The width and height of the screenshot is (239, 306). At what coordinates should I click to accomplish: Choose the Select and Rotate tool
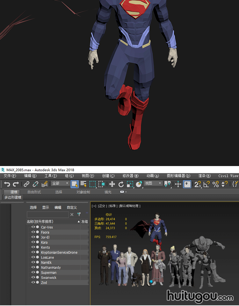pyautogui.click(x=121, y=184)
